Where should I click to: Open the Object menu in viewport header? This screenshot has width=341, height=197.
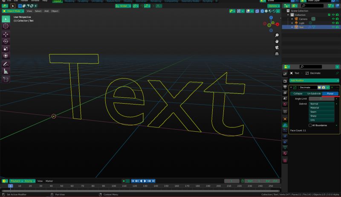pyautogui.click(x=55, y=11)
